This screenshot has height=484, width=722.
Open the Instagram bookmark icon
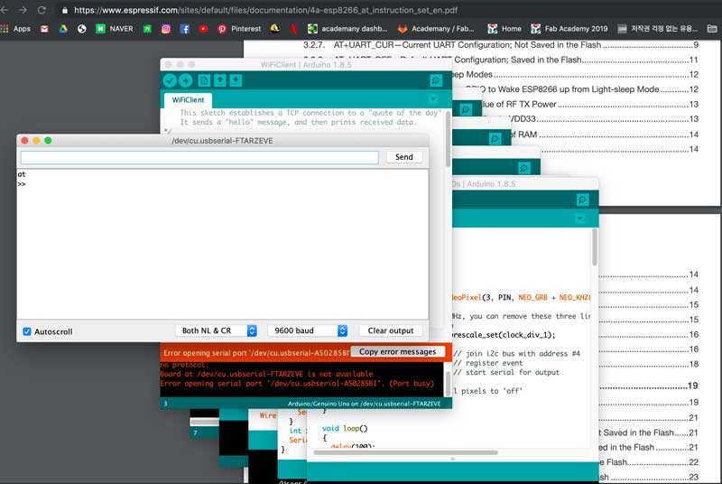pos(166,29)
